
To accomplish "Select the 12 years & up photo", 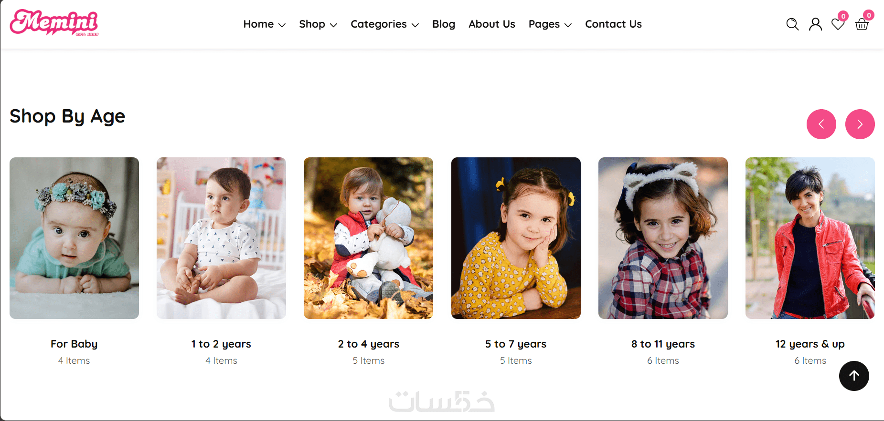I will (x=810, y=238).
